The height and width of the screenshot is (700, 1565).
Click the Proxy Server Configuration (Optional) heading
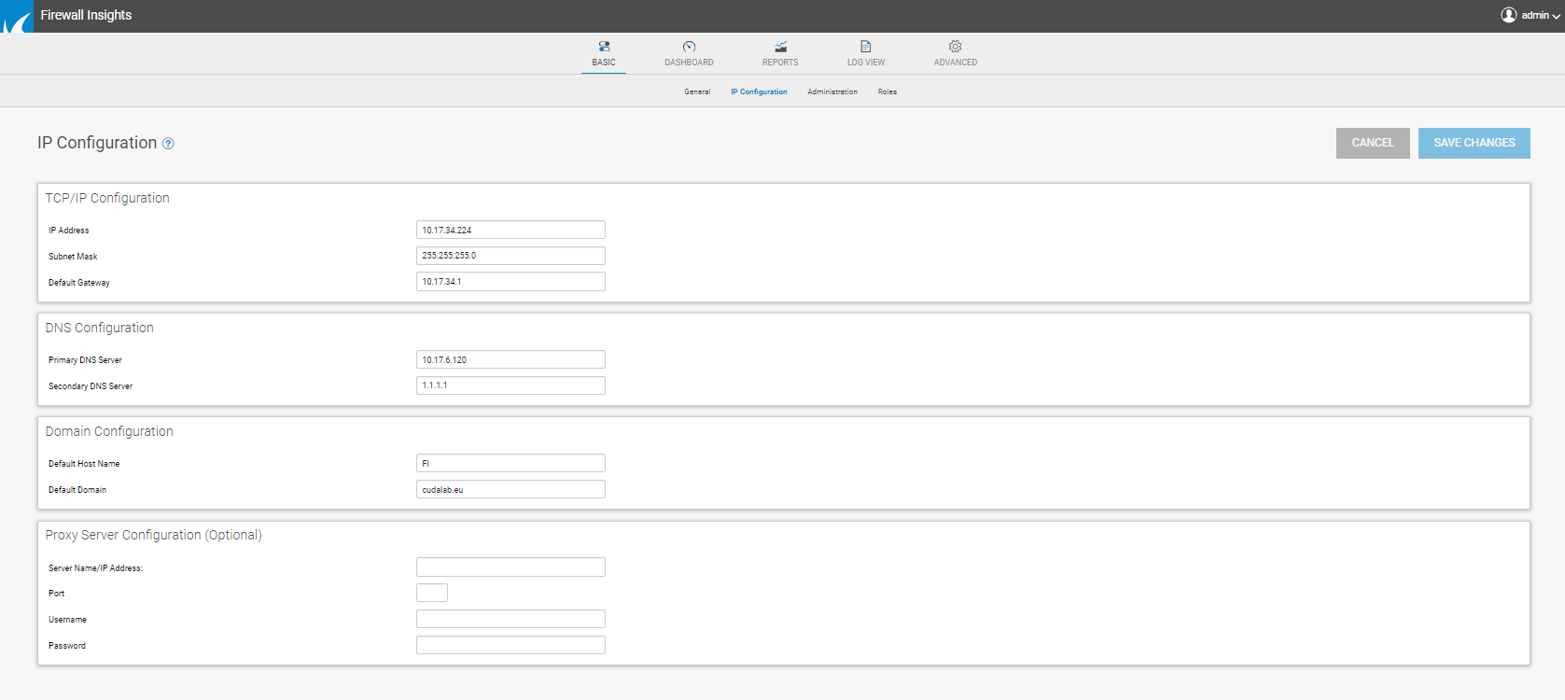tap(153, 535)
